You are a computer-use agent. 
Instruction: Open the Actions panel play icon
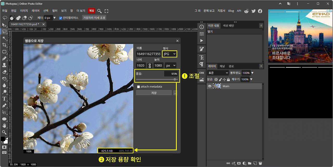pyautogui.click(x=202, y=41)
